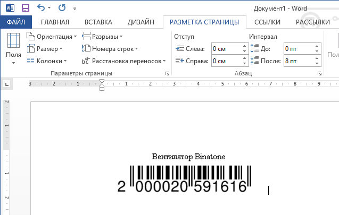Viewport: 339px width, 215px height.
Task: Decrease the Справа indent value
Action: (x=244, y=64)
